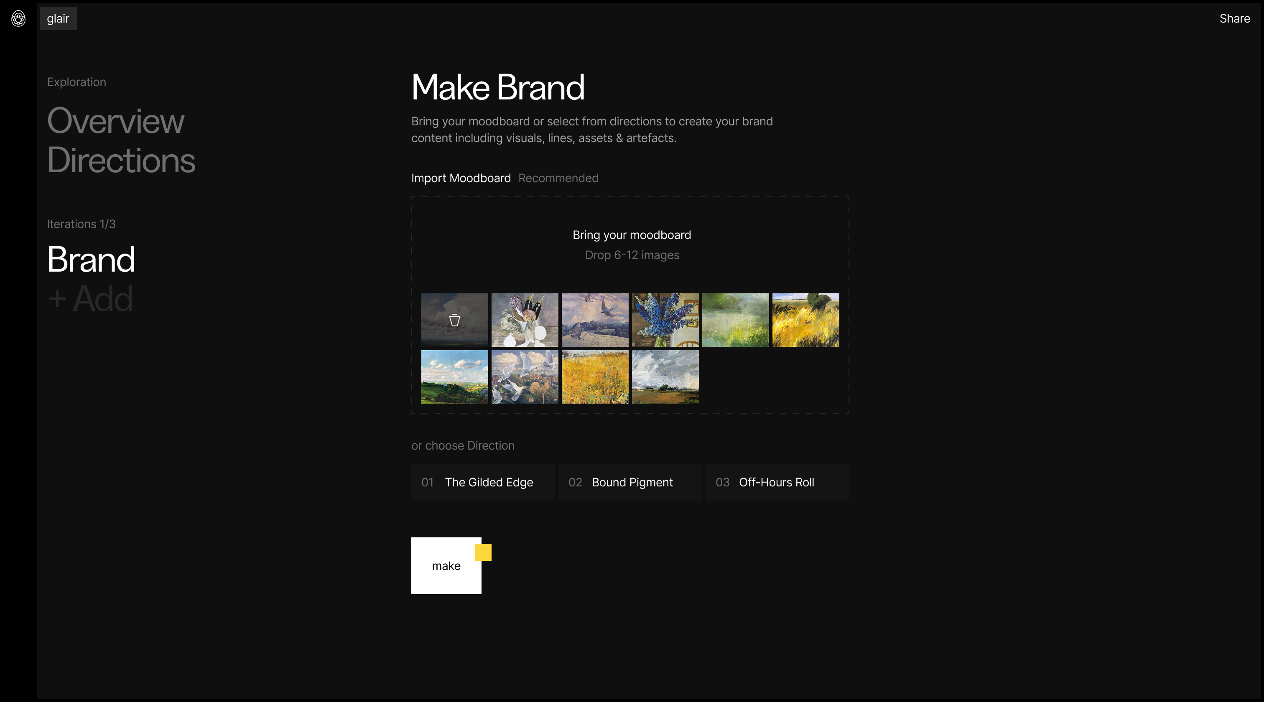Select the misty green landscape thumbnail
This screenshot has height=702, width=1264.
click(x=735, y=320)
